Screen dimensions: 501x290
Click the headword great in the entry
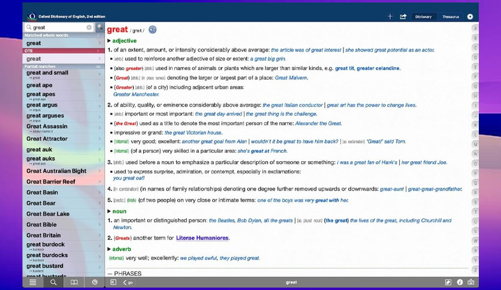[117, 30]
